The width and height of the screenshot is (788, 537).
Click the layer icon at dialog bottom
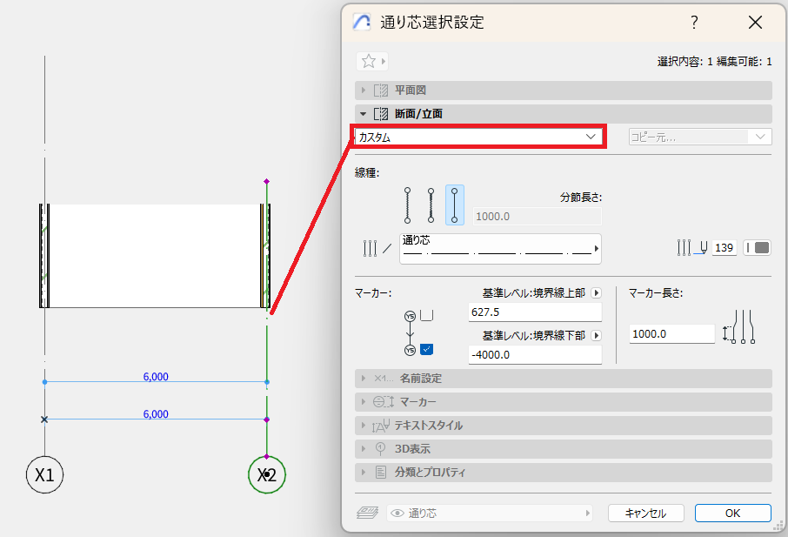367,513
